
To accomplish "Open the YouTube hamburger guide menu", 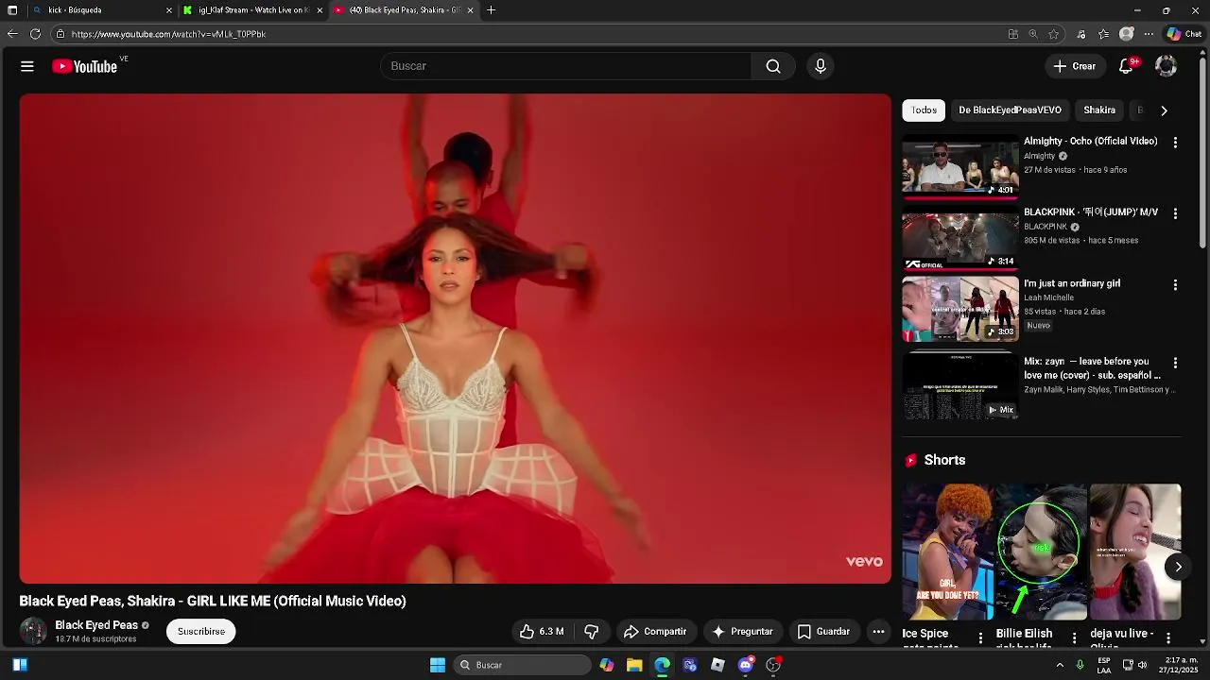I will (27, 66).
